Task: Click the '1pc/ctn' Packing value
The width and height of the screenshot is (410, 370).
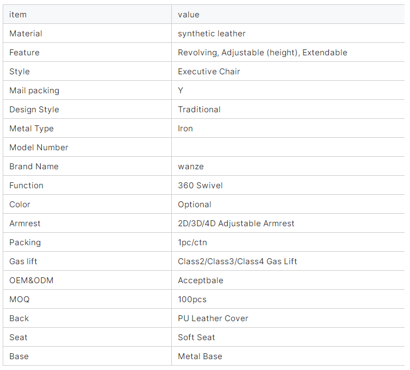Action: (x=192, y=243)
